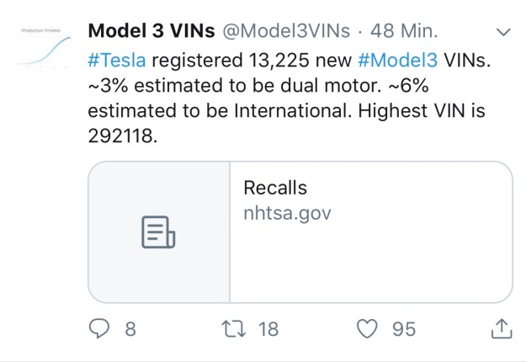
Task: Reply to the Model 3 VINs tweet
Action: 99,328
